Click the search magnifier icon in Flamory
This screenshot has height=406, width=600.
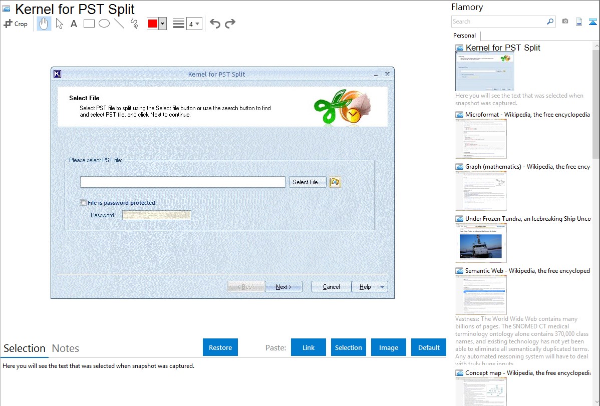[x=550, y=22]
